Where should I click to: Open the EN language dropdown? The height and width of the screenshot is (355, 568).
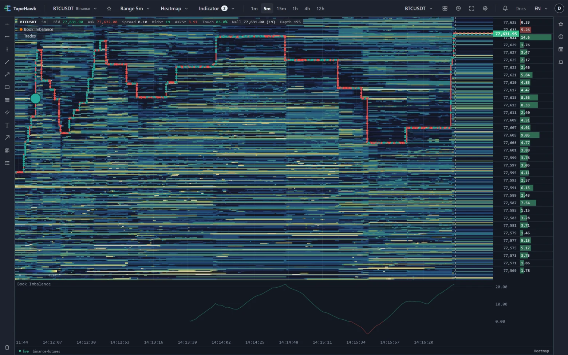point(541,8)
